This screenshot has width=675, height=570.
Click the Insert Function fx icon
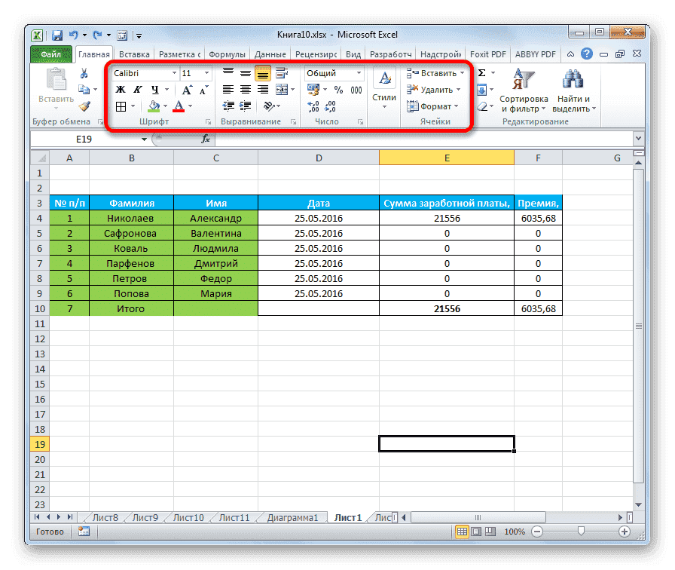pyautogui.click(x=205, y=139)
